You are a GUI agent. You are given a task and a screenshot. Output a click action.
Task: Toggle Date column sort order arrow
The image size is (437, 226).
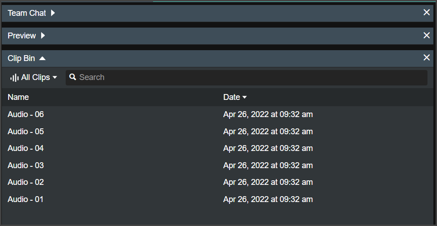(245, 98)
